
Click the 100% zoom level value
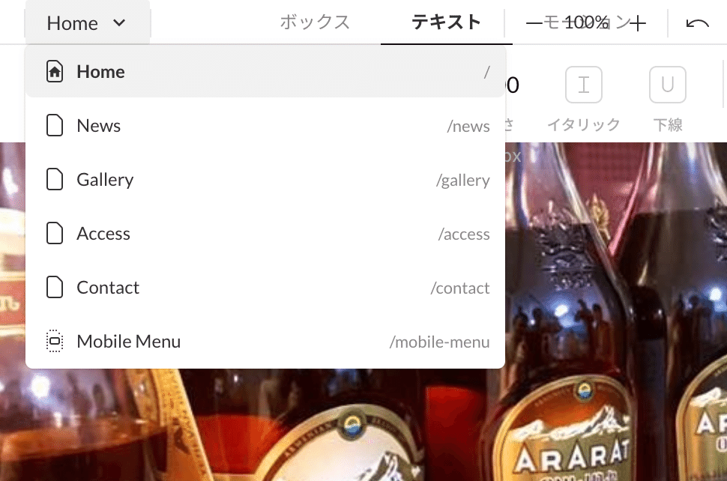(x=587, y=22)
